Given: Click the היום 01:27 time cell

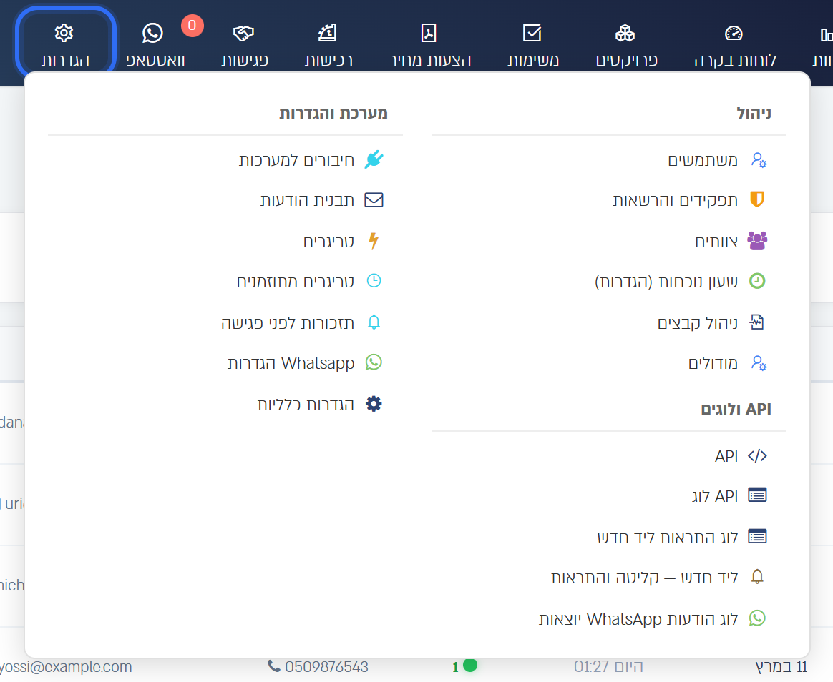Looking at the screenshot, I should (x=608, y=666).
